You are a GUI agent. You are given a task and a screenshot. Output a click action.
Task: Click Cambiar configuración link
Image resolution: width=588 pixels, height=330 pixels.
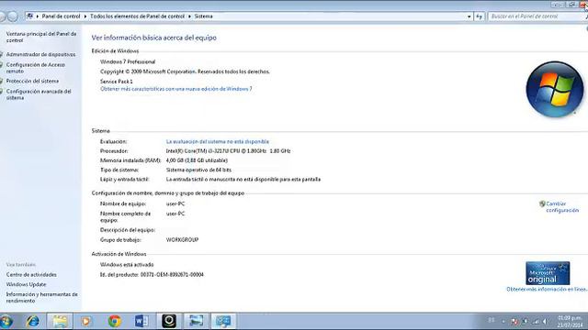point(562,207)
